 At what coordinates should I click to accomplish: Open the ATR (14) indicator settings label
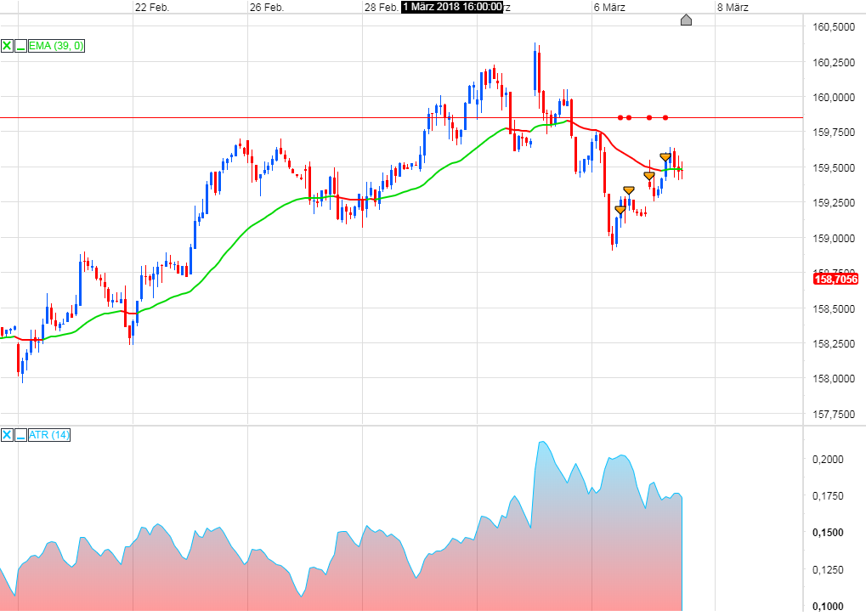pos(48,435)
